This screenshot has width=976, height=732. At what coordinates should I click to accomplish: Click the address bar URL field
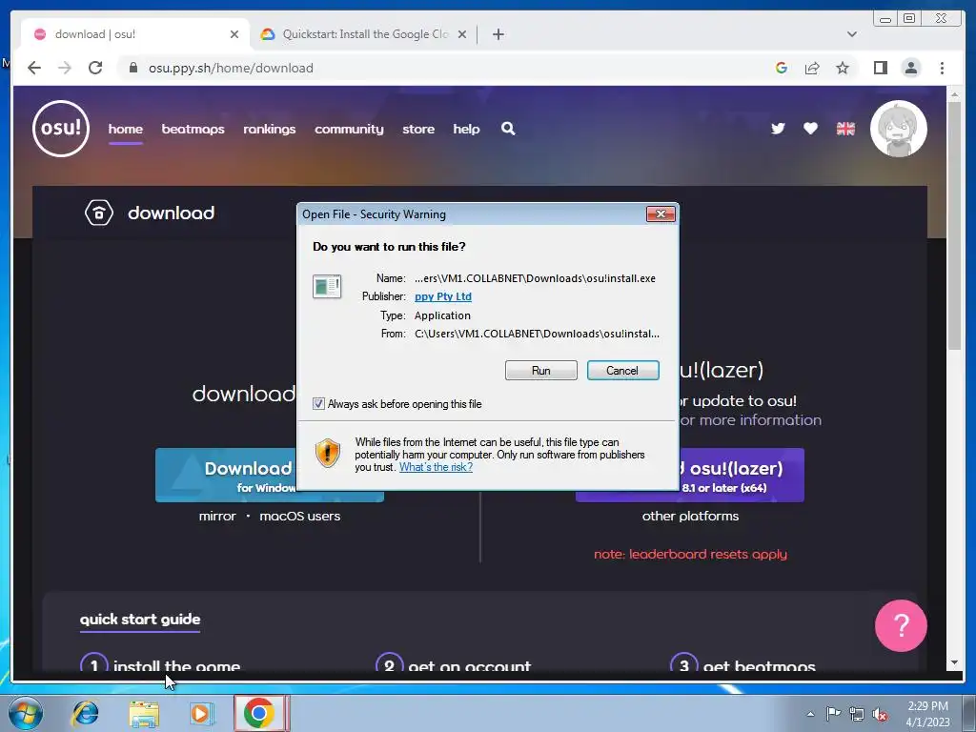pyautogui.click(x=448, y=68)
